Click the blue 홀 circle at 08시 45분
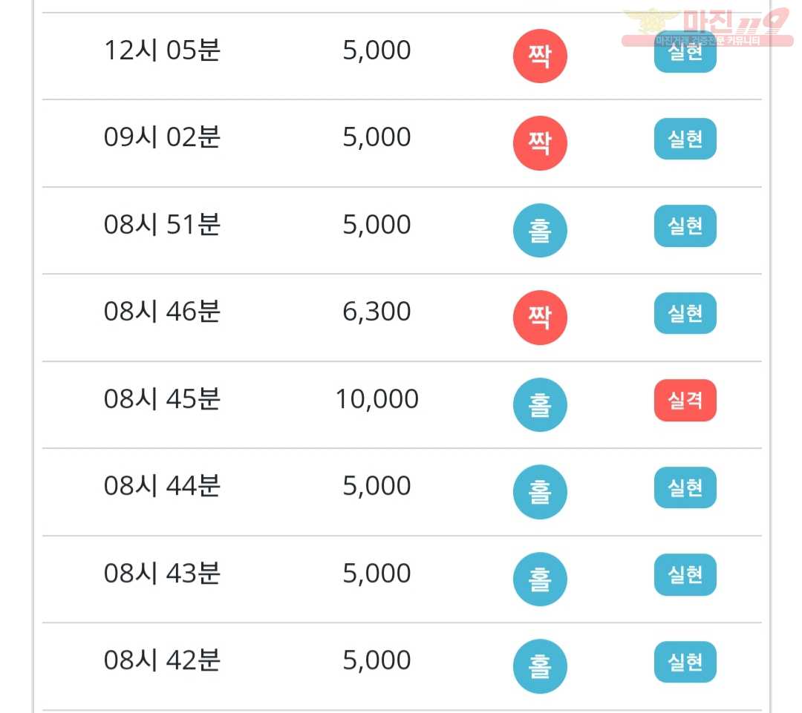802x713 pixels. pyautogui.click(x=540, y=405)
